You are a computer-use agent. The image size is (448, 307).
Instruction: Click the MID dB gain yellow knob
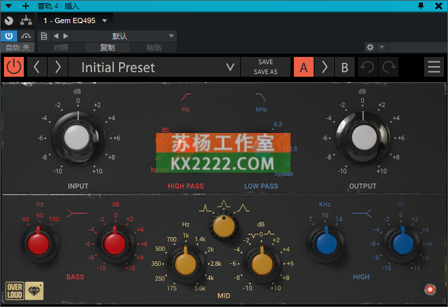point(261,263)
